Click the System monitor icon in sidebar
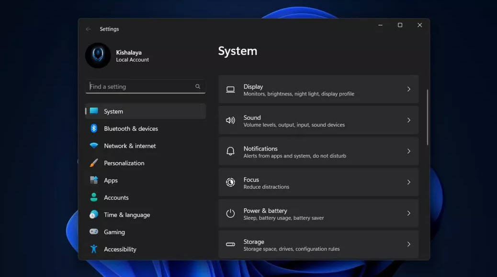Screen dimensions: 497x277 point(94,111)
